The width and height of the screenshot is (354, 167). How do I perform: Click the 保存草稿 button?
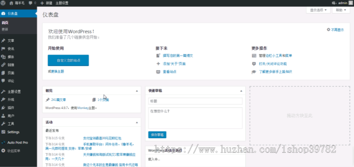(157, 134)
